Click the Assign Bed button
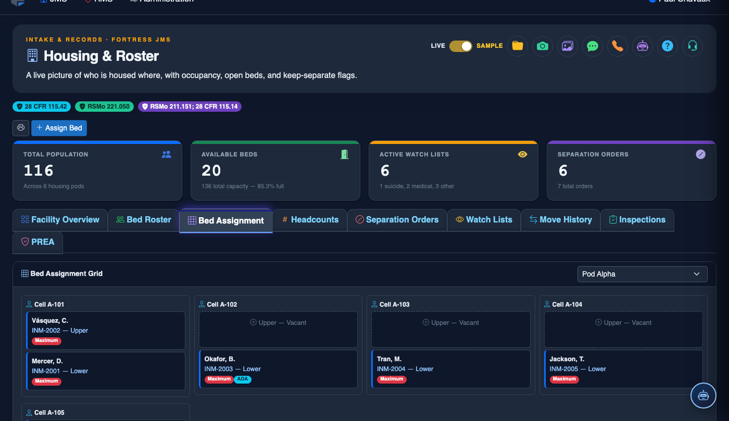 [59, 128]
